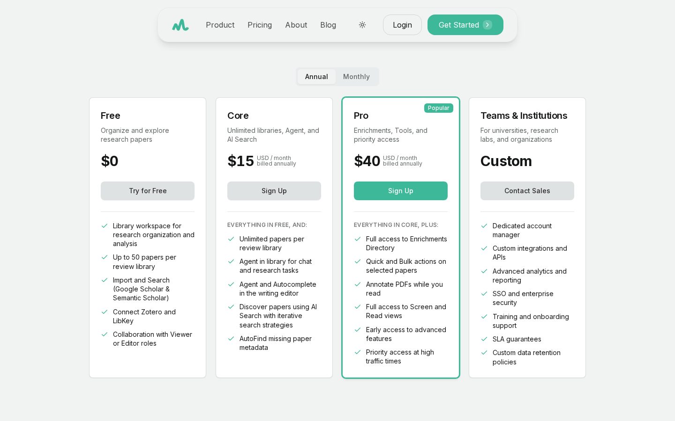Visit the Blog
This screenshot has height=421, width=675.
point(328,25)
